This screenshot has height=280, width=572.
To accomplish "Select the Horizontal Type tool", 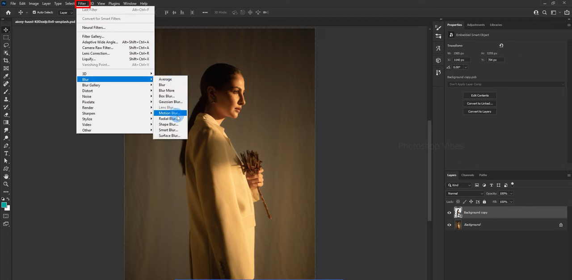I will click(6, 153).
